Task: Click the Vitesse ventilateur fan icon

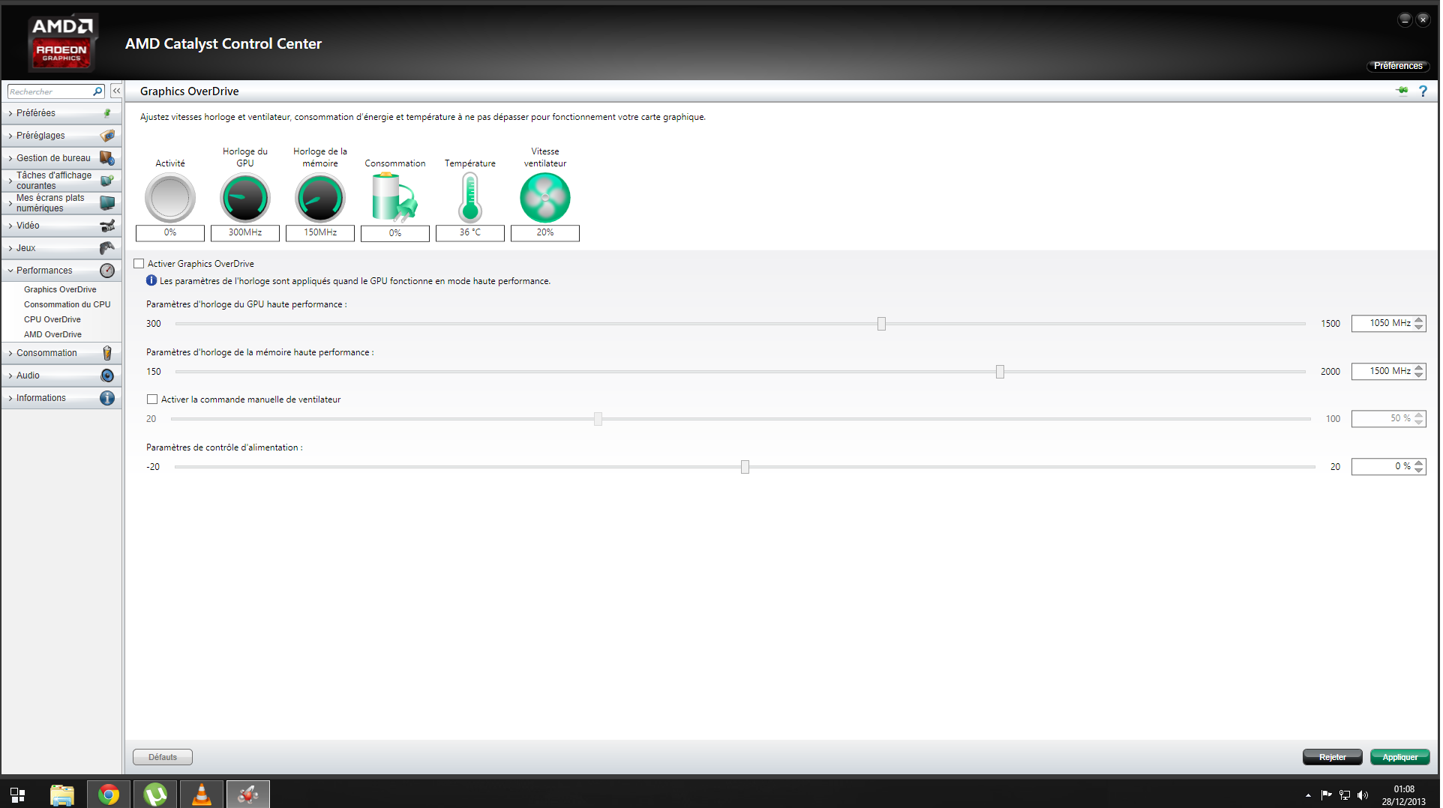Action: tap(545, 198)
